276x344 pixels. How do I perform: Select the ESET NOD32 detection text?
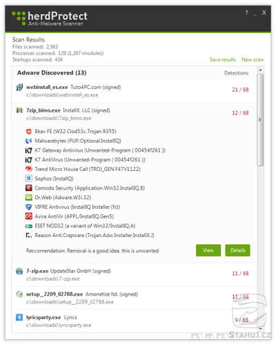point(85,226)
